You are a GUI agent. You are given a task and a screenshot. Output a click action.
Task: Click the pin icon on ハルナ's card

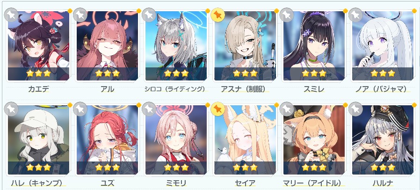point(355,109)
